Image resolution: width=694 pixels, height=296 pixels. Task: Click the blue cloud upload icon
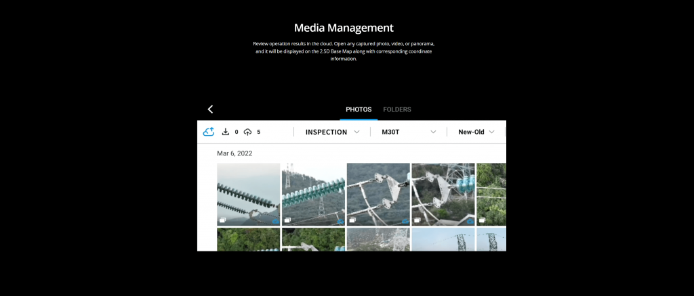pyautogui.click(x=209, y=132)
